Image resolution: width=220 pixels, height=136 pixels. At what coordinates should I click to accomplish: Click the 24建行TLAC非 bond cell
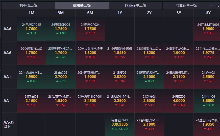[x=179, y=53]
